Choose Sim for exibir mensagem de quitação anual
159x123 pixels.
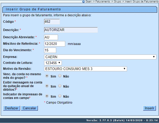(x=47, y=86)
